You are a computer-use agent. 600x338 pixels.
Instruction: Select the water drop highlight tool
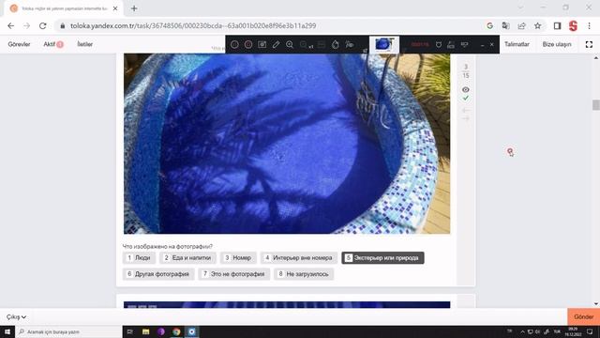(x=336, y=44)
